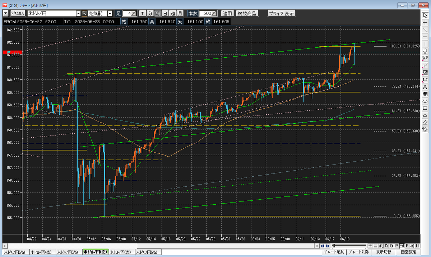The width and height of the screenshot is (431, 257).
Task: Click the magnifier zoom icon in bottom bar
Action: 381,246
